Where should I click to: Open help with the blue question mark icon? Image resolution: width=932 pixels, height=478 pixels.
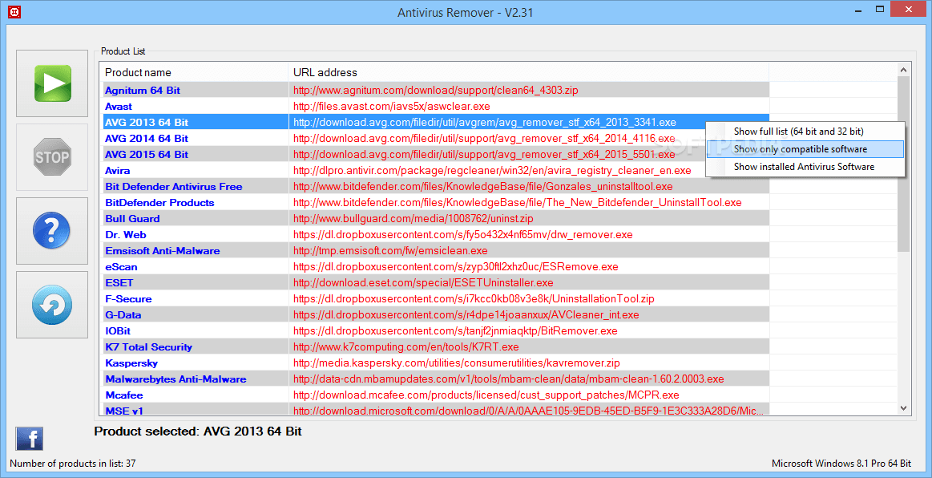pos(52,231)
